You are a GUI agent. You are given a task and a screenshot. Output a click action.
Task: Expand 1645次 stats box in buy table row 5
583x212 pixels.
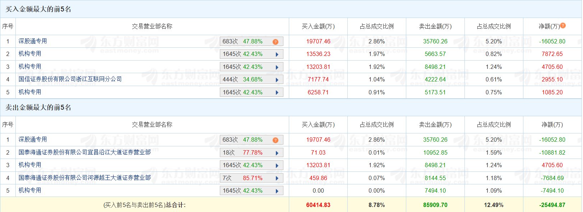(x=251, y=93)
